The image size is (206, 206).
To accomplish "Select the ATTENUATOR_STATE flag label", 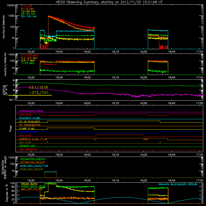I will [x=31, y=111].
